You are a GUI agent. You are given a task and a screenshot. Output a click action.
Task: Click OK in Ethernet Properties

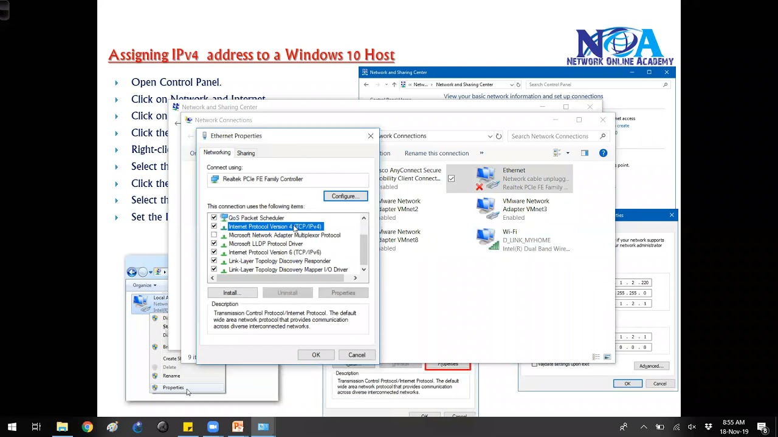point(316,355)
